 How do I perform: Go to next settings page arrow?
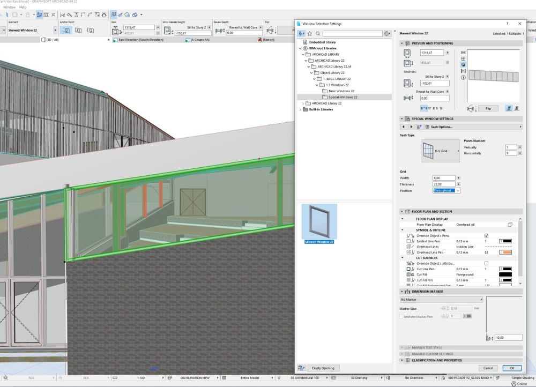point(411,127)
